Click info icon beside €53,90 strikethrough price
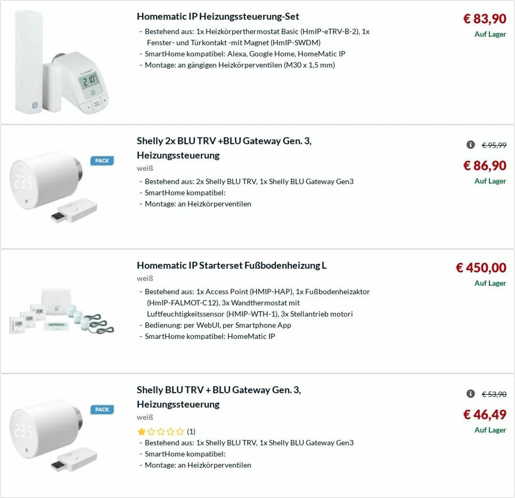Image resolution: width=515 pixels, height=498 pixels. tap(471, 394)
